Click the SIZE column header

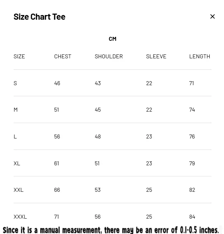click(19, 56)
